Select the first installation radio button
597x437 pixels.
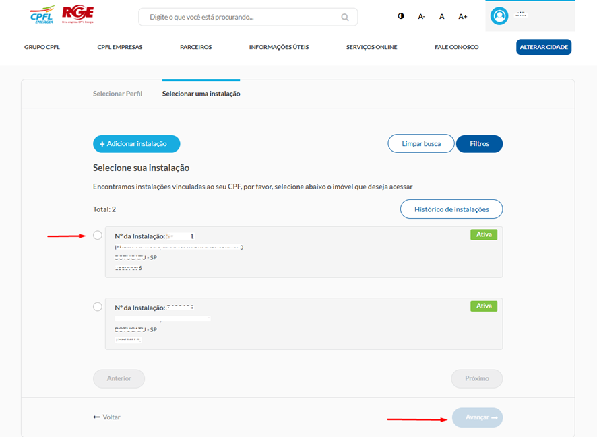[x=98, y=235]
